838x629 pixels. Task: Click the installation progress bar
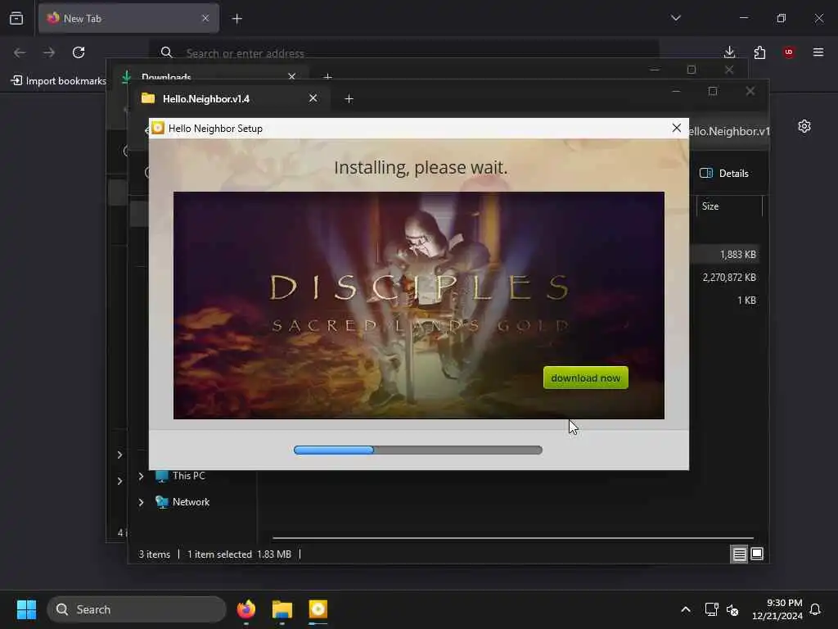418,450
